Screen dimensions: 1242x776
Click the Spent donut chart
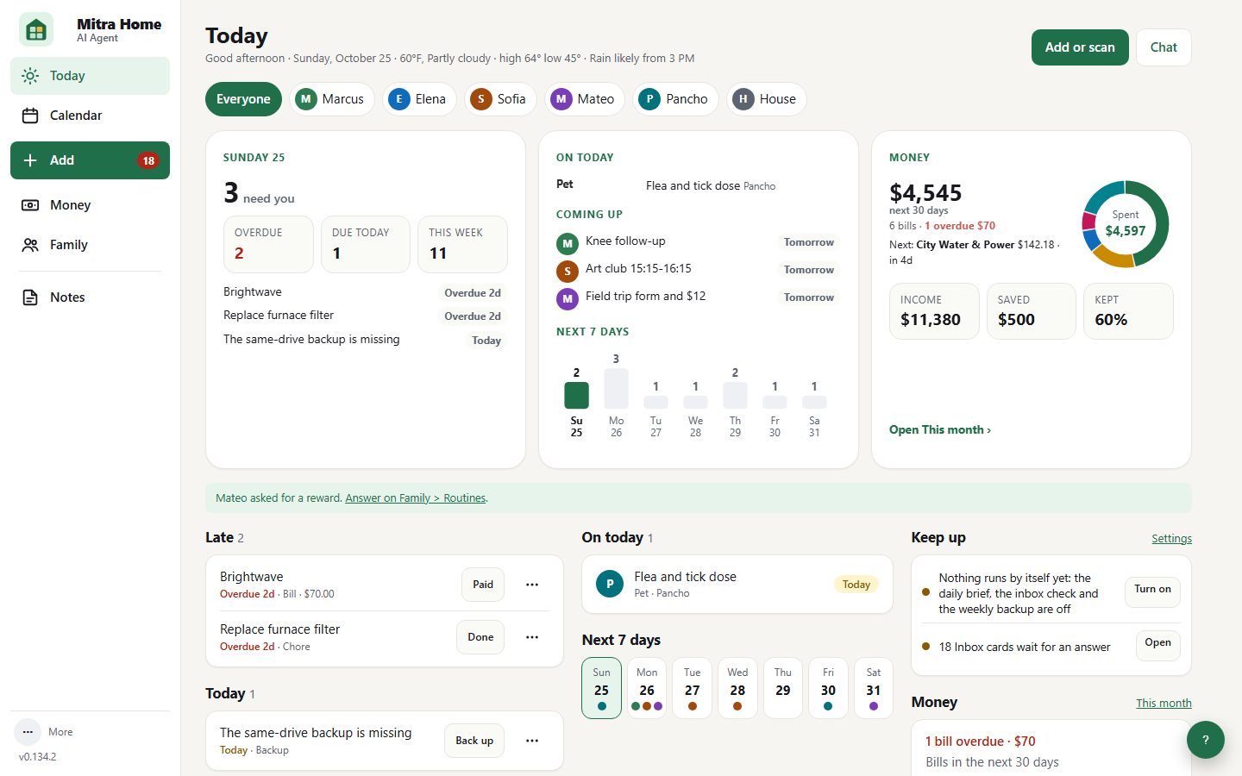1126,223
